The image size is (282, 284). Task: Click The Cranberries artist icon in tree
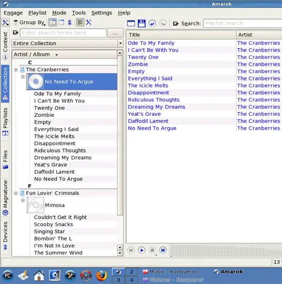coord(22,70)
